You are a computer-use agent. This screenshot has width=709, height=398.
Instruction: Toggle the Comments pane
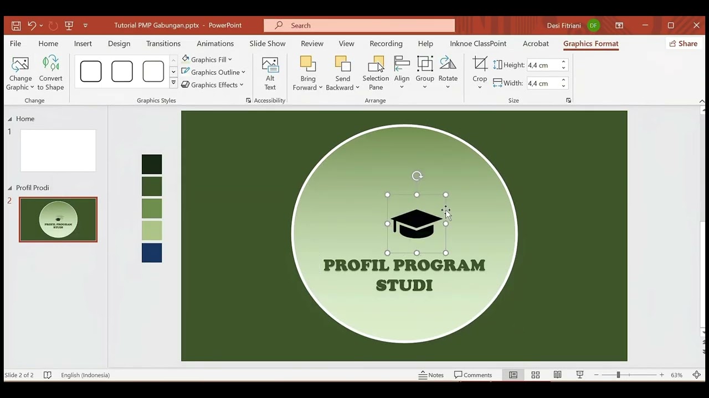pos(473,375)
